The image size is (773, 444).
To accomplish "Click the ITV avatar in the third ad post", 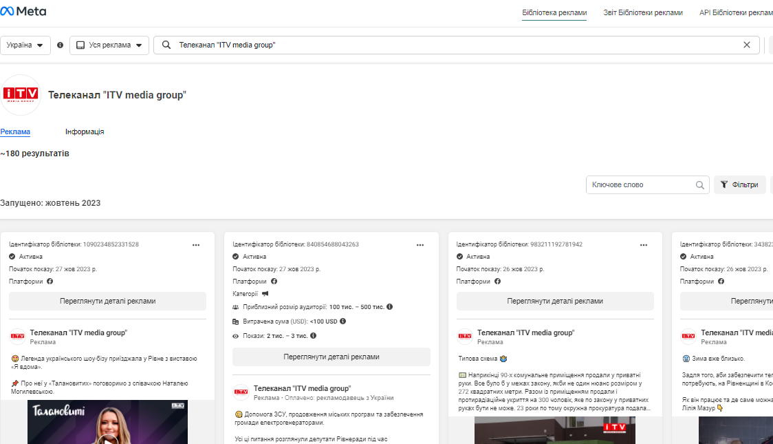I will pos(465,337).
